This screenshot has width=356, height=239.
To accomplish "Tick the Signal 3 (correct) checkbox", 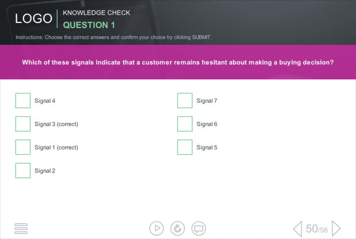I will (x=23, y=124).
